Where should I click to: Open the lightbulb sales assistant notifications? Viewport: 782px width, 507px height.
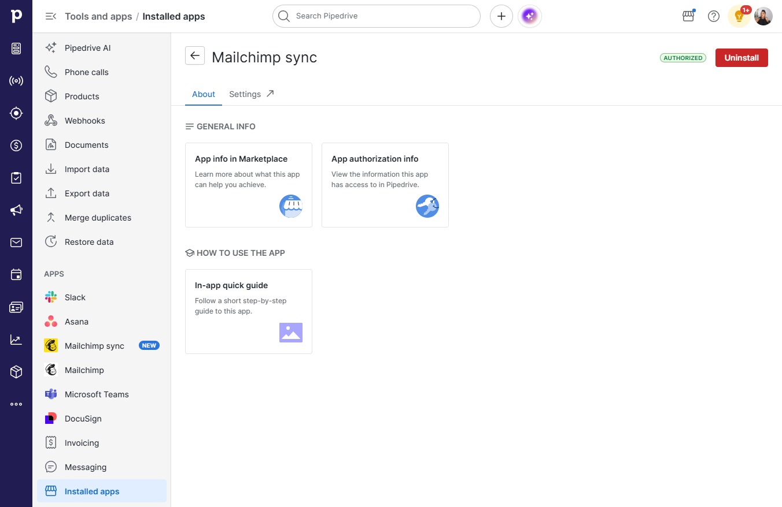coord(739,16)
